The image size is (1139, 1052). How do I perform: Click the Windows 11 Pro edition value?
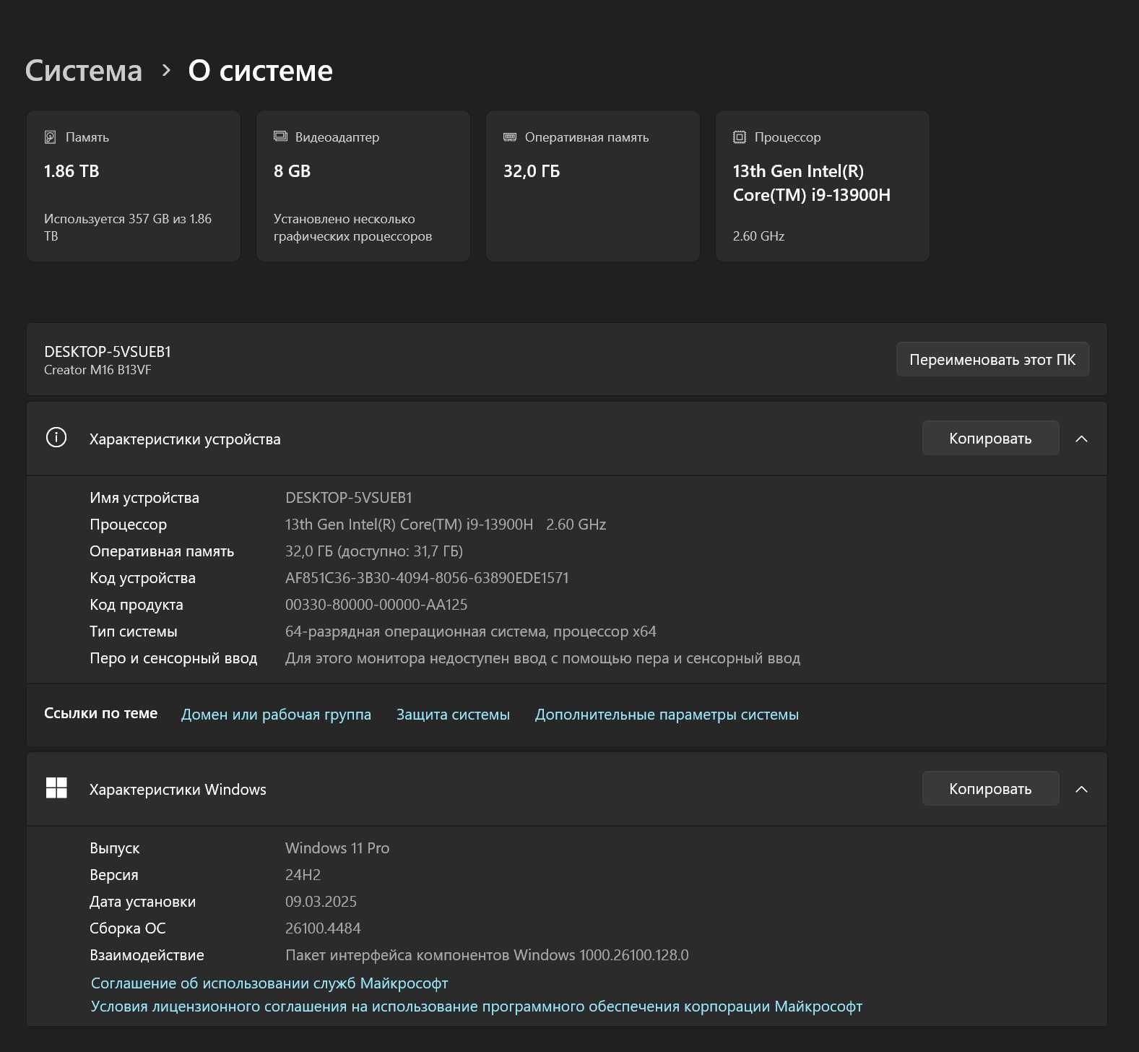(x=337, y=848)
